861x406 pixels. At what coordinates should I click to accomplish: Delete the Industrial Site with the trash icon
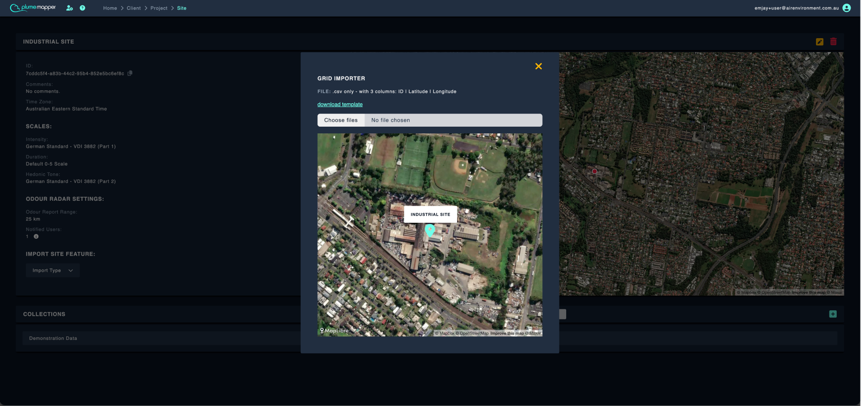(x=834, y=41)
